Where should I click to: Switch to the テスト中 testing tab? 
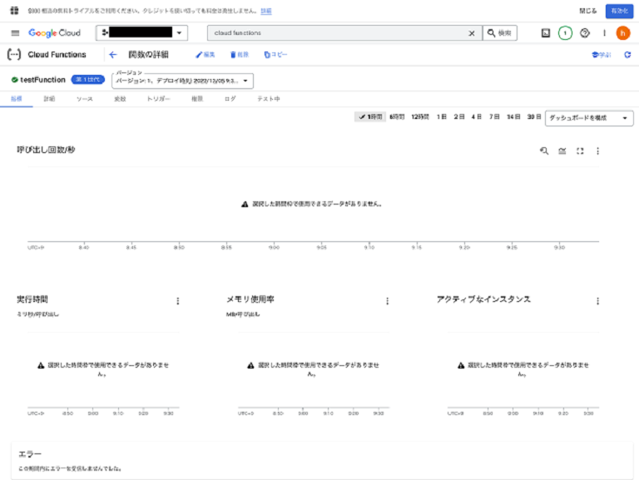[269, 99]
